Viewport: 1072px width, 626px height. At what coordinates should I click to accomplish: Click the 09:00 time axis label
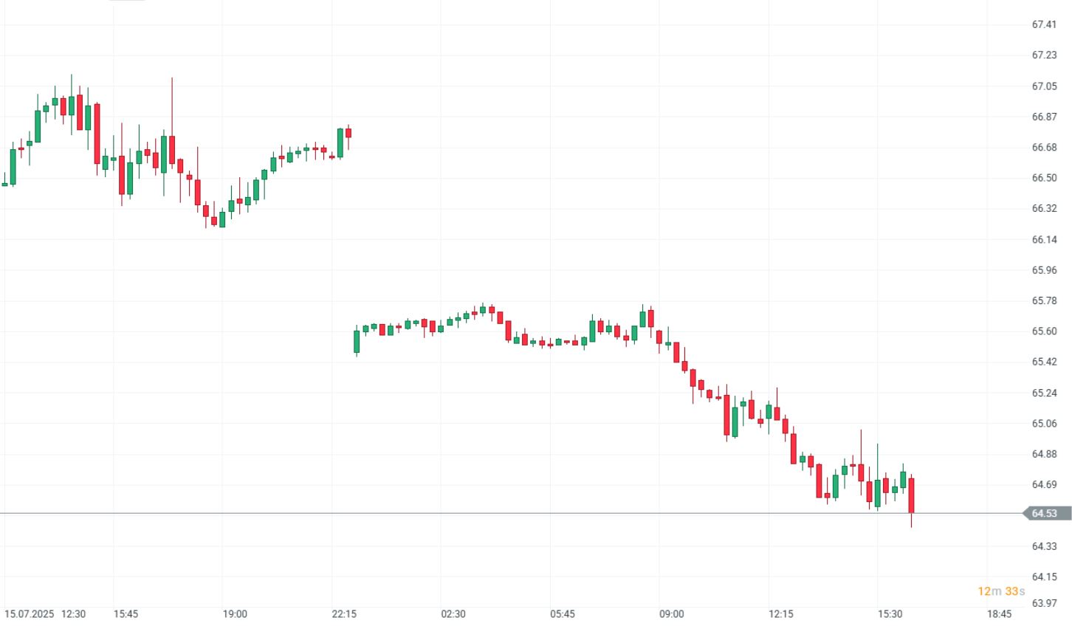pos(671,614)
